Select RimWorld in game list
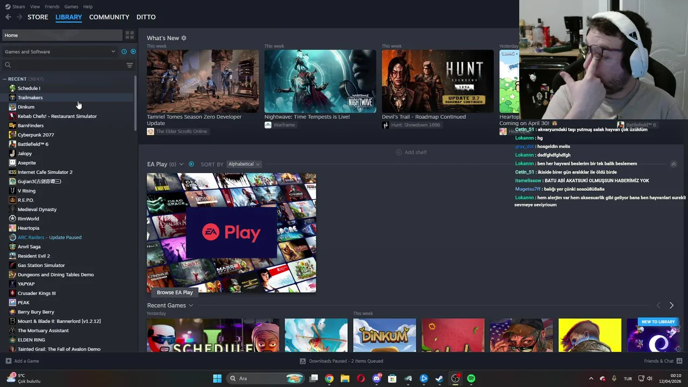This screenshot has width=688, height=387. coord(28,219)
